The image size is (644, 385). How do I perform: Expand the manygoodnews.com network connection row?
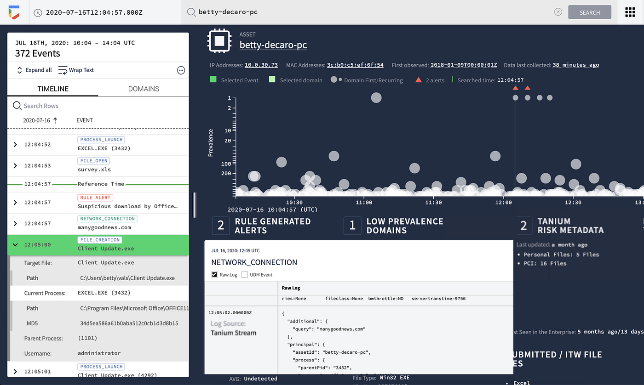[15, 223]
